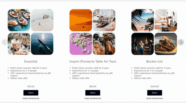Open the tropical beach palm photo
Image resolution: width=186 pixels, height=103 pixels.
pyautogui.click(x=143, y=20)
